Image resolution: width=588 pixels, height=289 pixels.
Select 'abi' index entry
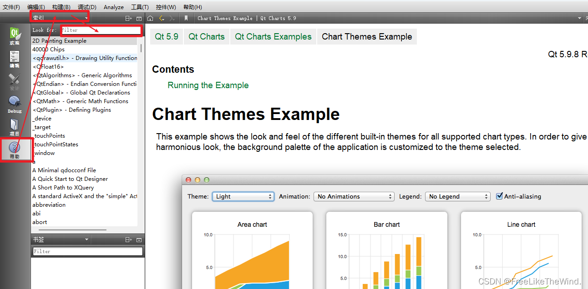click(84, 213)
